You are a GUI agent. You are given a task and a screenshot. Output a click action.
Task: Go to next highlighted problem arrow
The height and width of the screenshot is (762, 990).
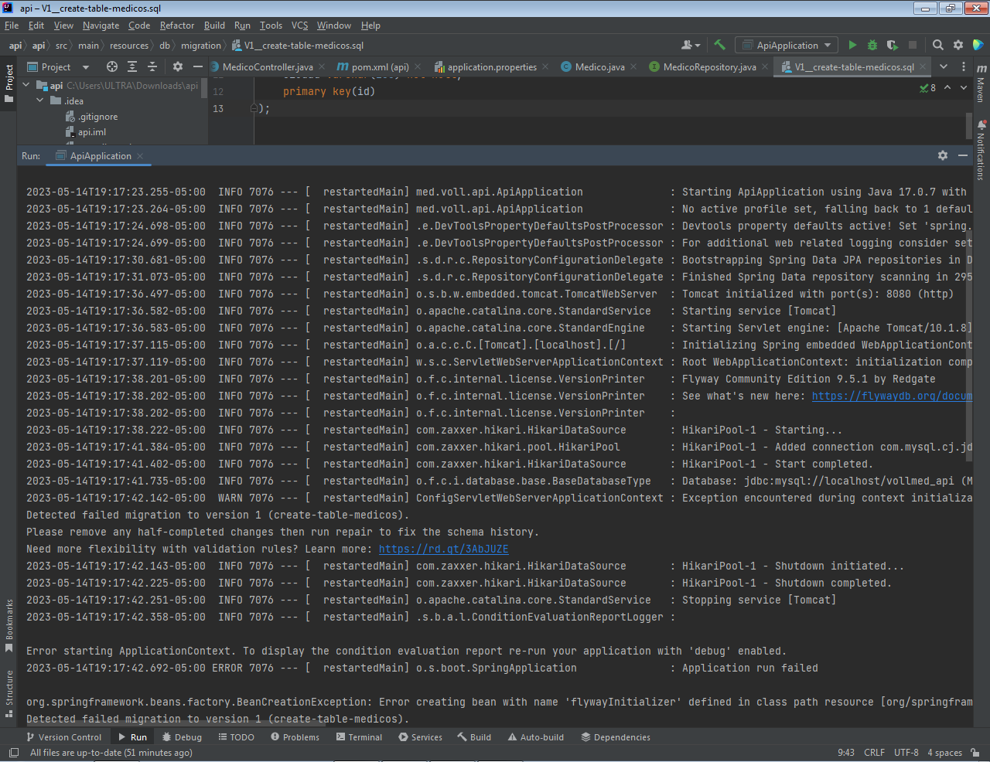[x=964, y=87]
